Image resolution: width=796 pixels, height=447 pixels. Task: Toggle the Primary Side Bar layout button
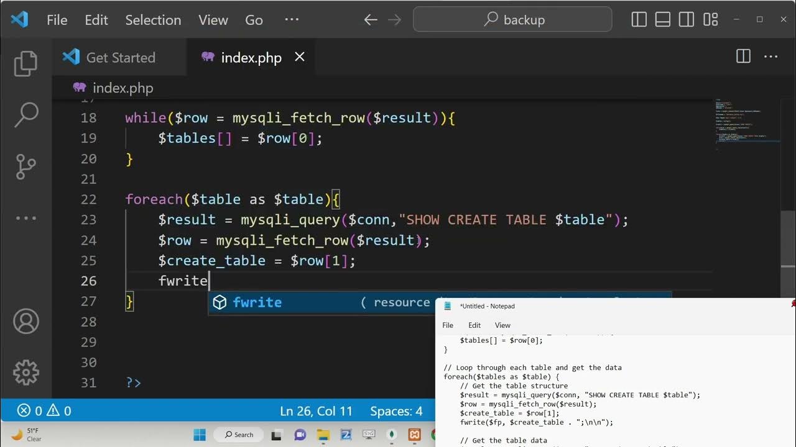(x=639, y=20)
